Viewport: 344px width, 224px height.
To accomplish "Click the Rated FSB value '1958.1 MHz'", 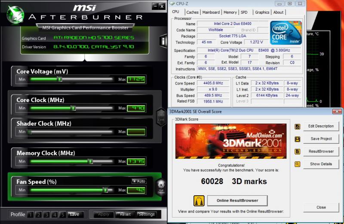I will click(213, 102).
